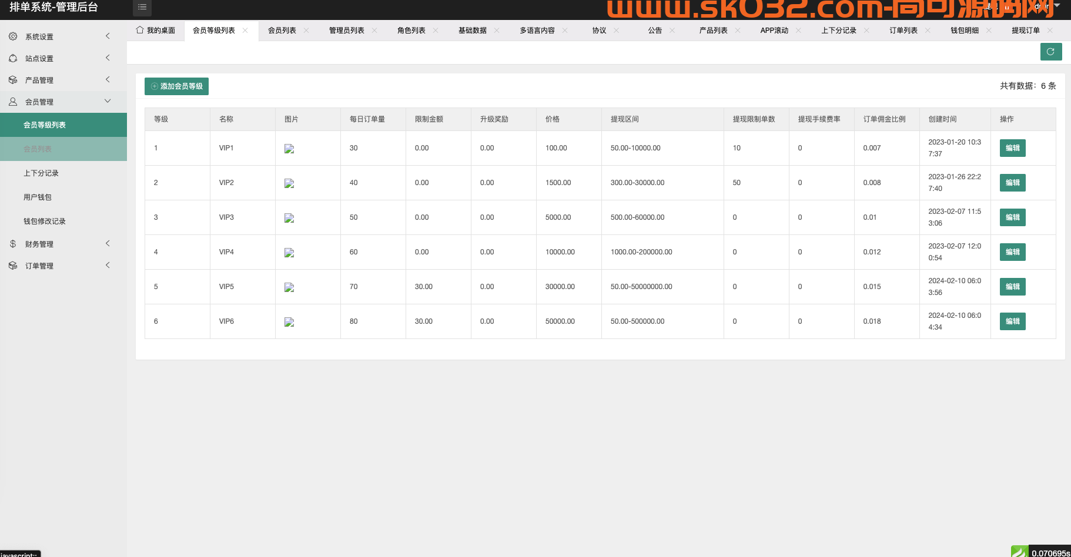
Task: Expand the 订单管理 menu chevron
Action: tap(108, 265)
